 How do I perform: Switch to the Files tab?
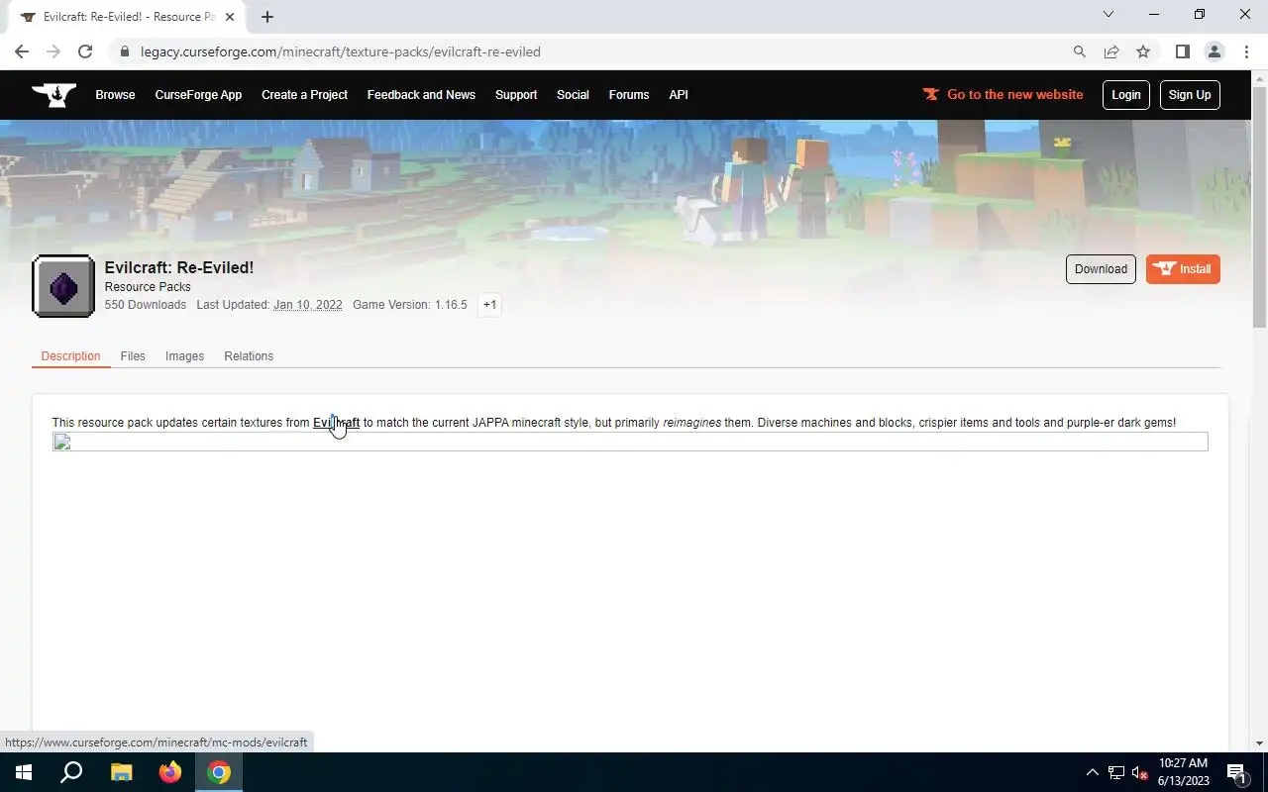[x=133, y=356]
